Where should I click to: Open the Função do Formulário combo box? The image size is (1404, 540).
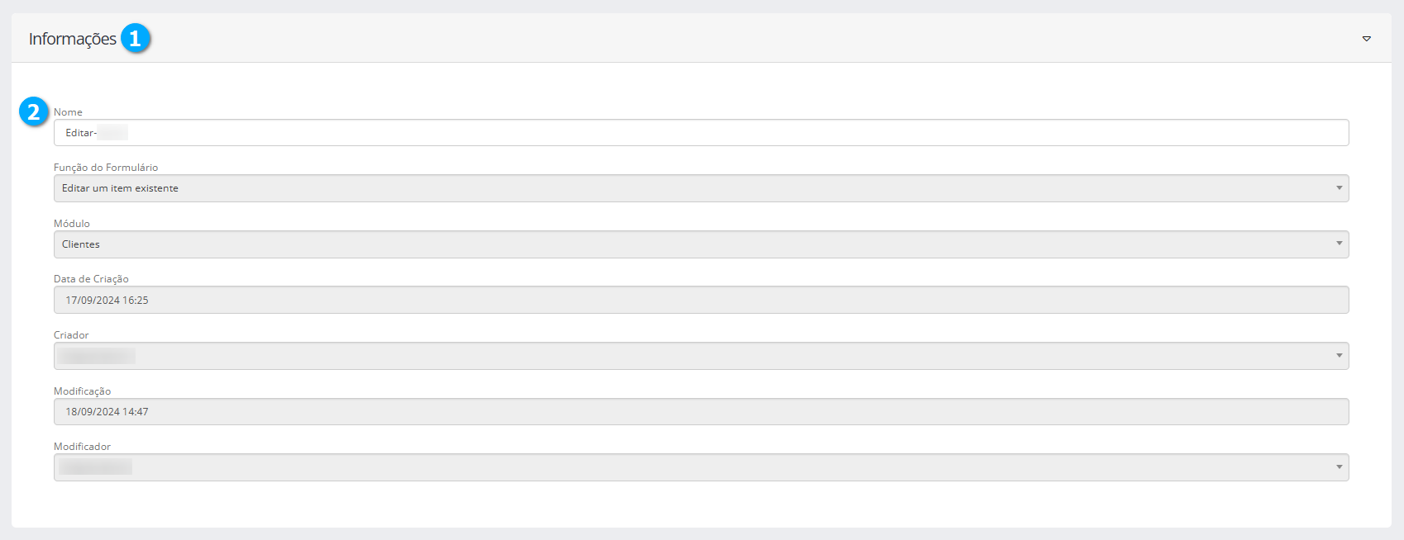695,188
